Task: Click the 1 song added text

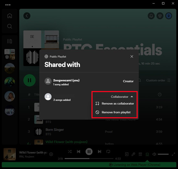Action: [61, 84]
